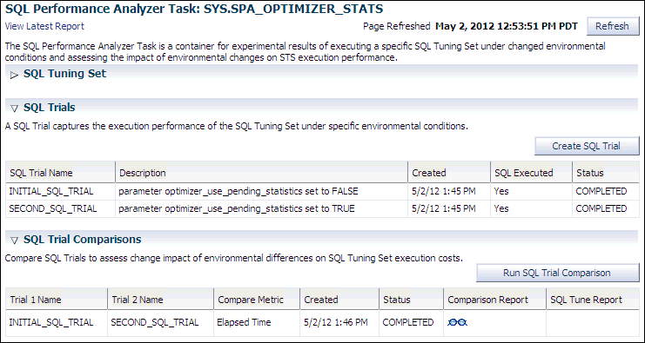Select SECOND_SQL_TRIAL in SQL Trials table

53,208
